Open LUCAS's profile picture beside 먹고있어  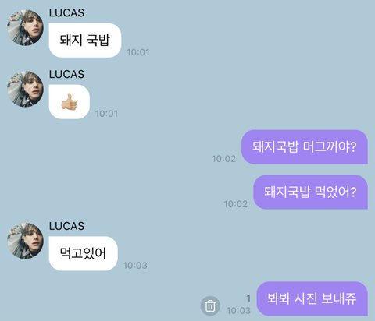pyautogui.click(x=25, y=241)
